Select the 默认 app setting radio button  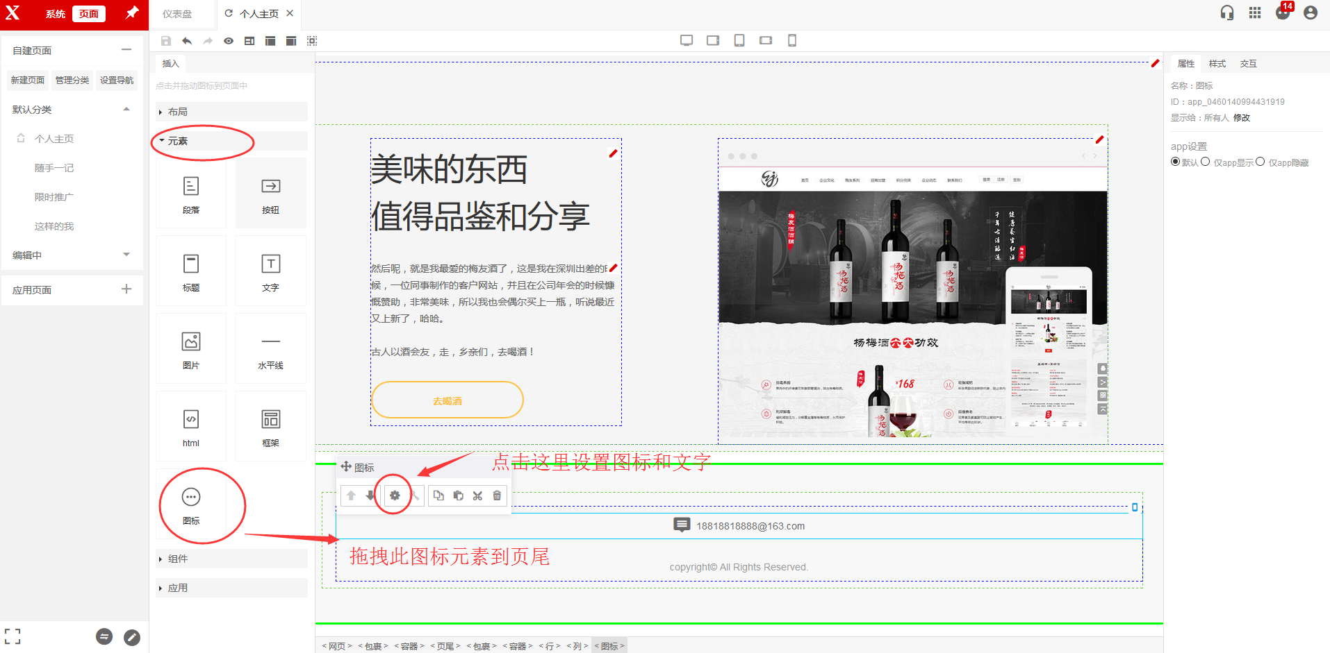pos(1175,162)
